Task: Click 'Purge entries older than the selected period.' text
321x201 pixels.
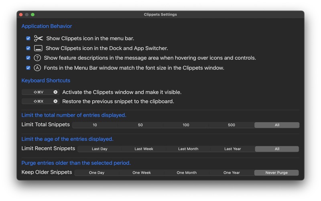Action: tap(76, 163)
